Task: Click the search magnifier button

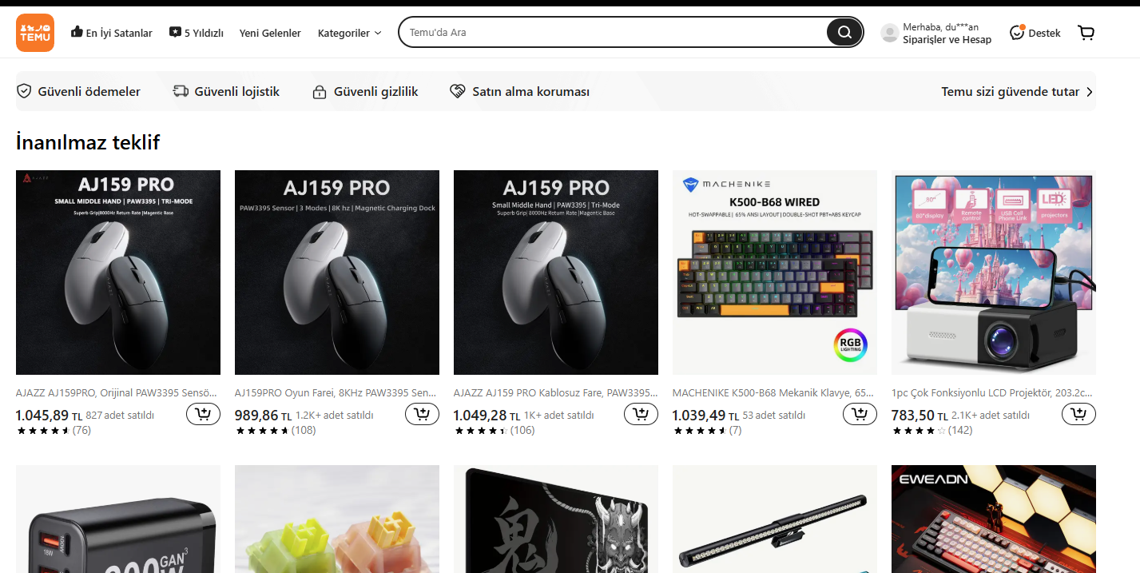Action: coord(844,33)
